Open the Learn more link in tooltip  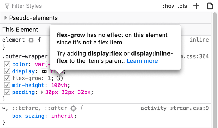coord(142,60)
